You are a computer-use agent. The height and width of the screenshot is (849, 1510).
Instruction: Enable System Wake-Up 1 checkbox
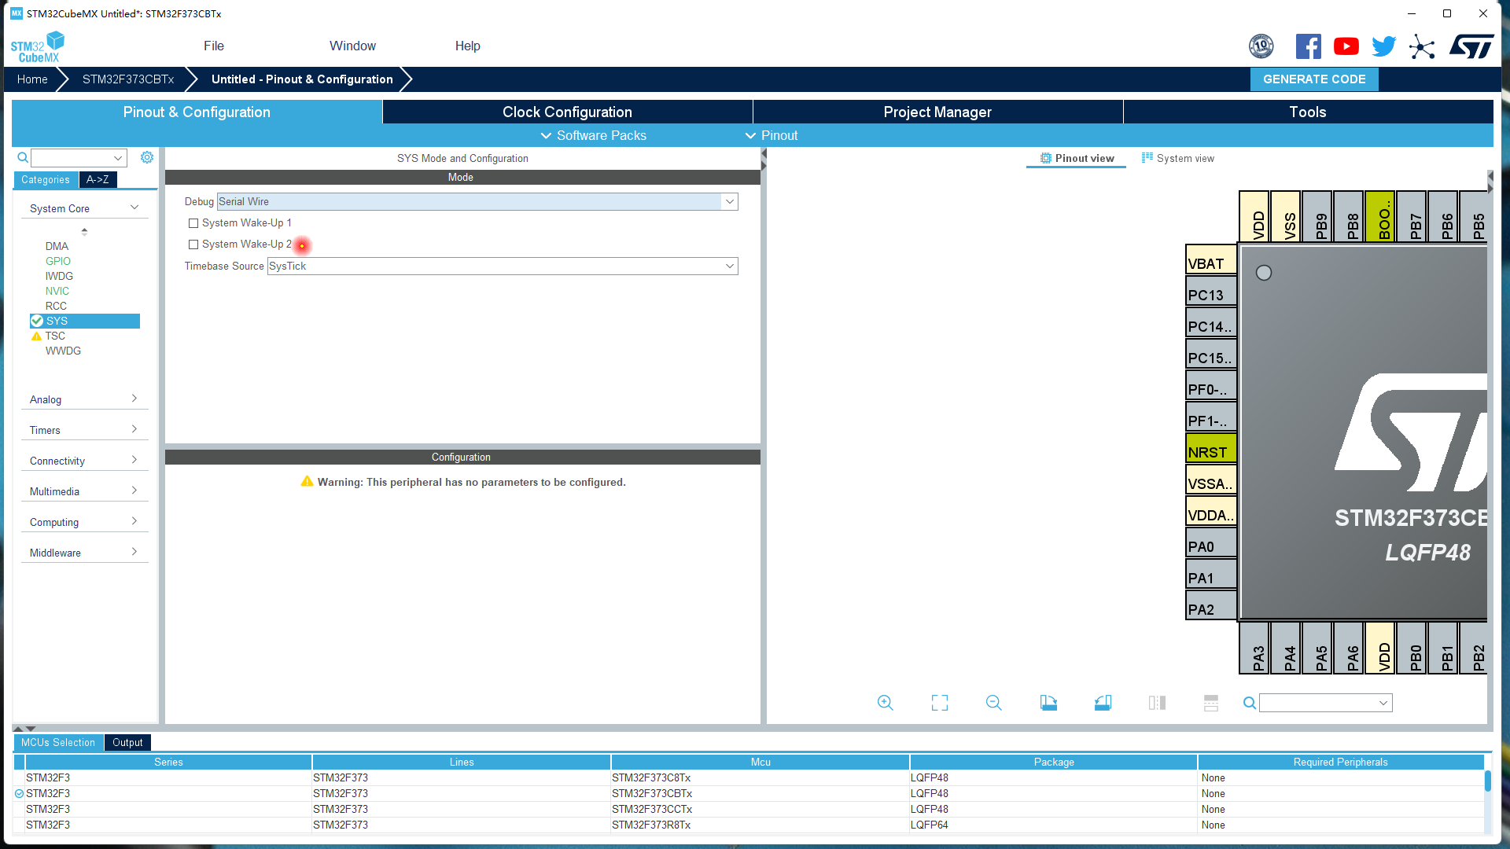click(193, 223)
